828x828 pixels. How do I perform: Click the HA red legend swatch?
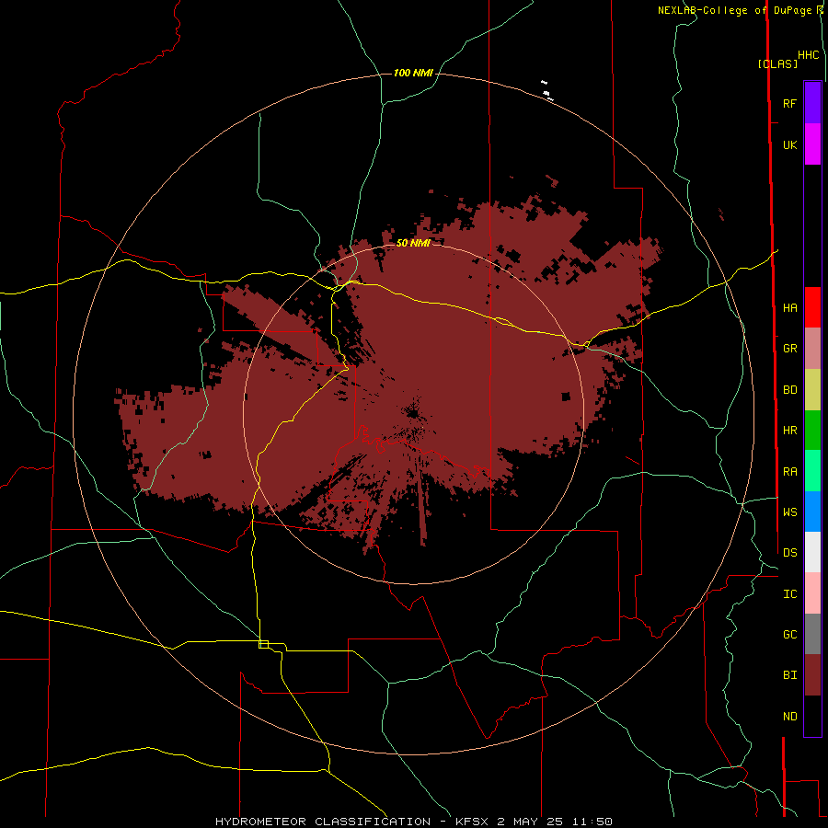[812, 307]
